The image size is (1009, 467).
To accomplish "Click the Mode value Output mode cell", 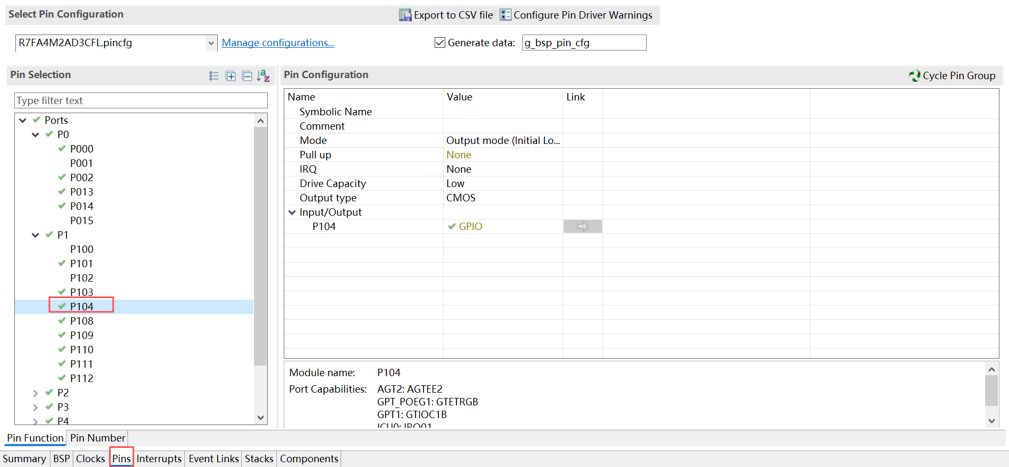I will 503,140.
